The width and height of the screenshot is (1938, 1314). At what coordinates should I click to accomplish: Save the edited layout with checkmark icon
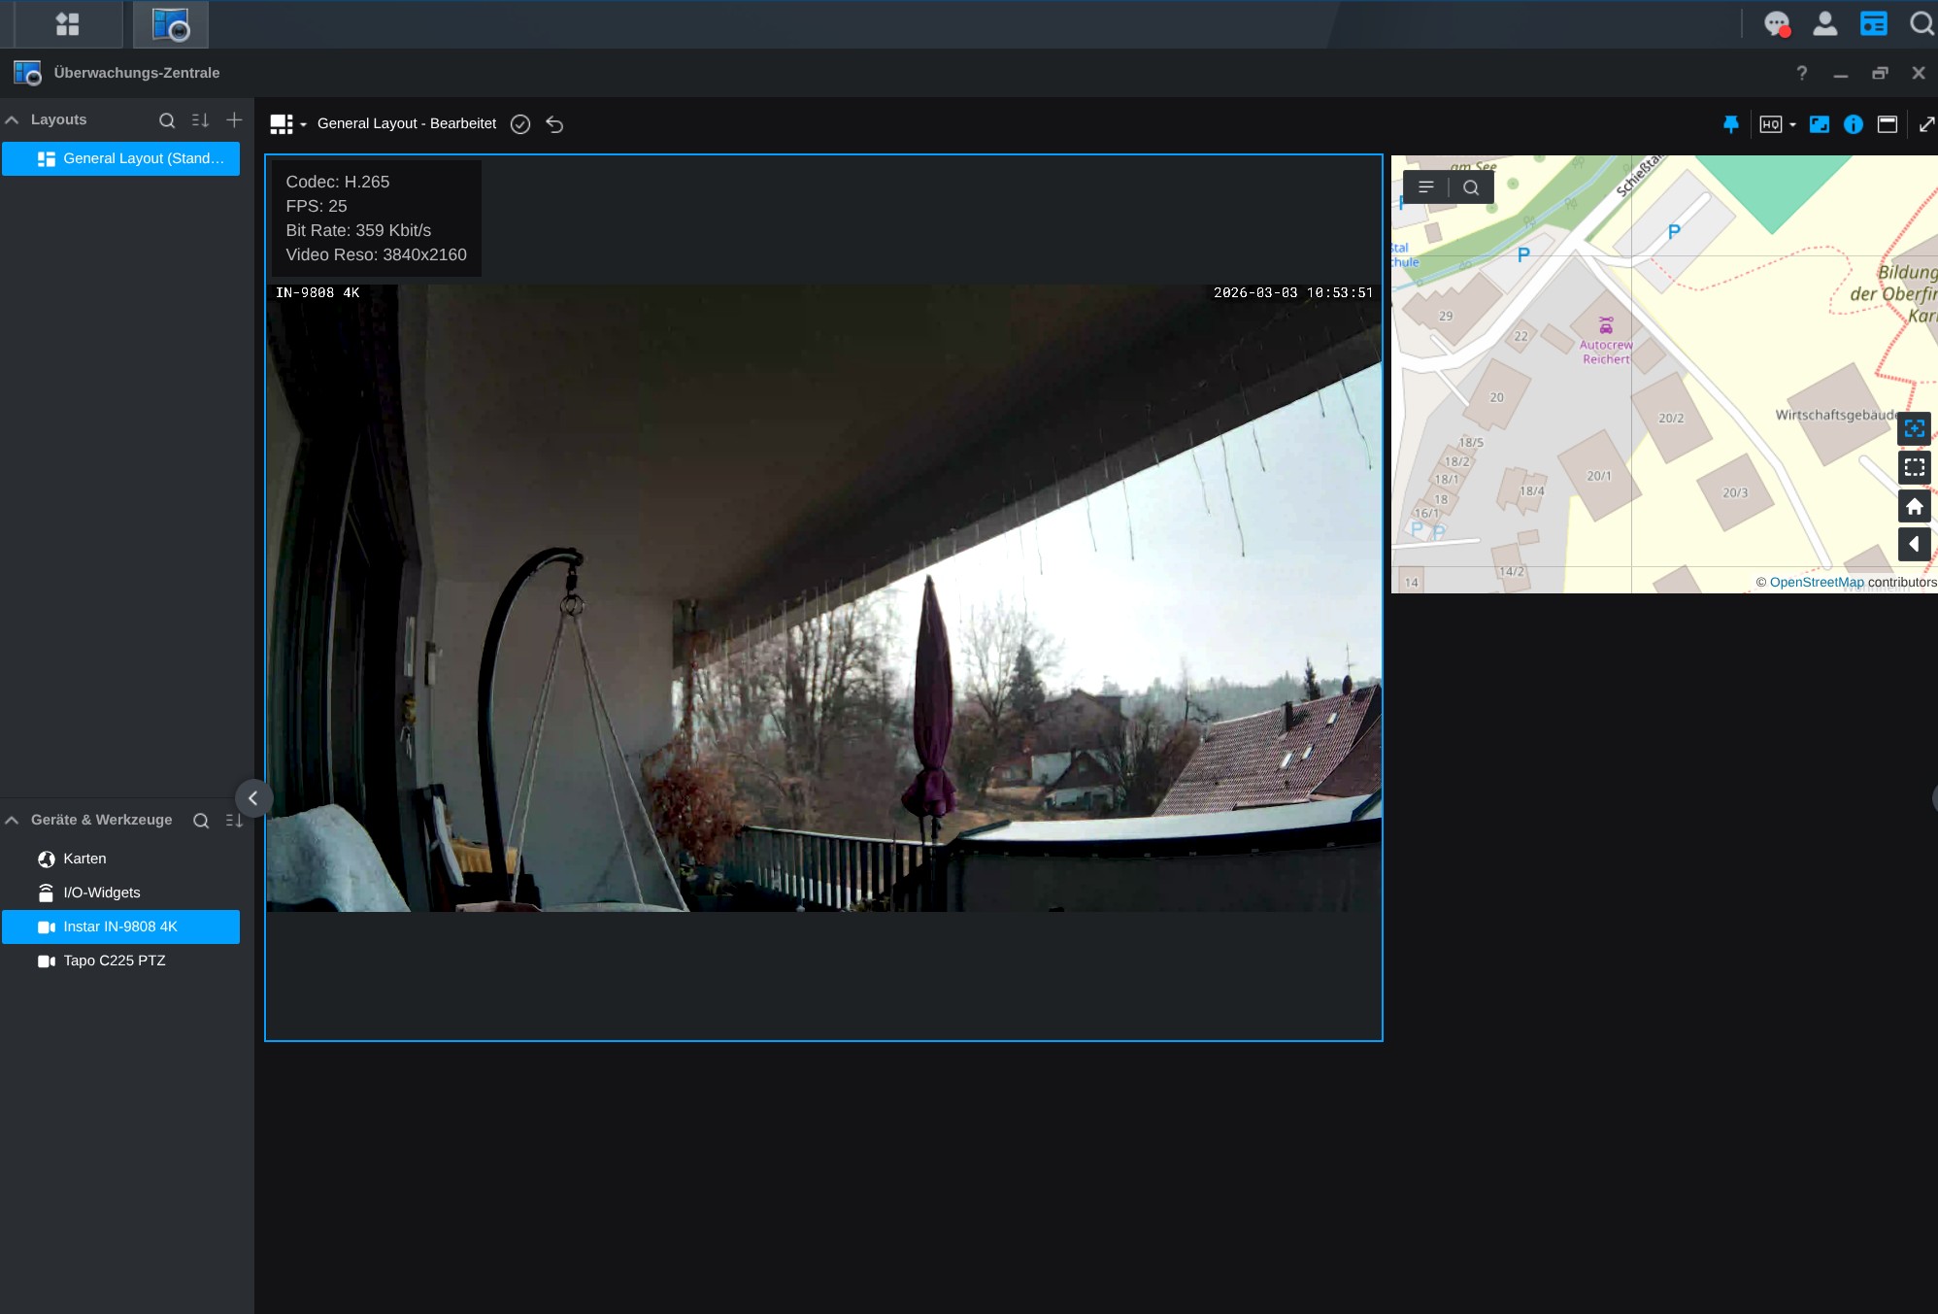(520, 124)
